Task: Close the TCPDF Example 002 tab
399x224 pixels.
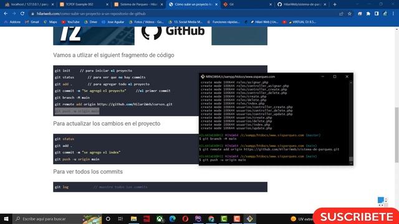Action: point(107,4)
